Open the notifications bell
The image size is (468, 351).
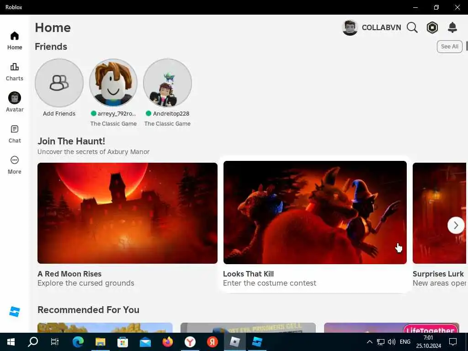click(452, 27)
